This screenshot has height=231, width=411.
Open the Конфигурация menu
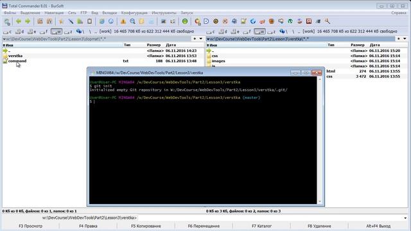[134, 13]
